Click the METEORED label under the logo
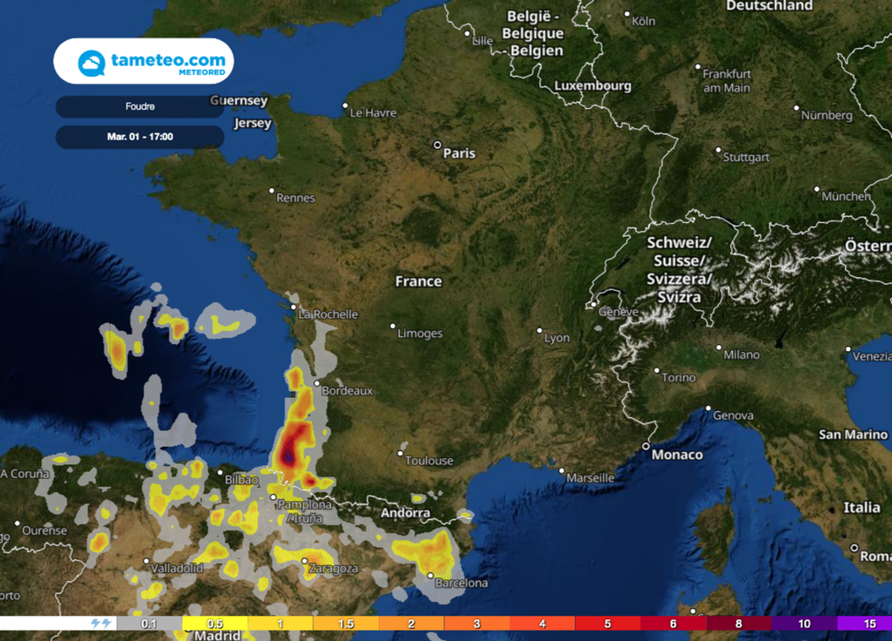The width and height of the screenshot is (892, 641). coord(202,71)
